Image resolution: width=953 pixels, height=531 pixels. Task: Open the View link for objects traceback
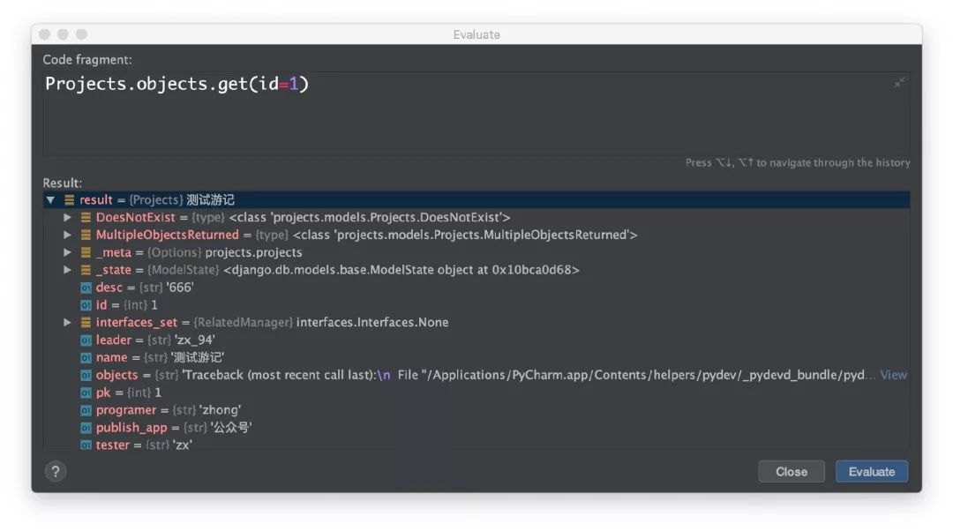(x=893, y=375)
